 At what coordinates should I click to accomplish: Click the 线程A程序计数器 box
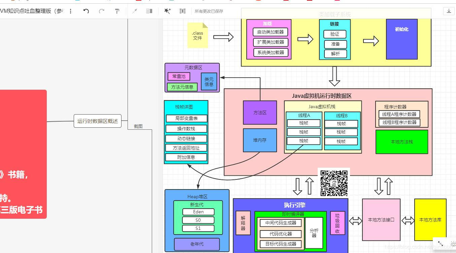(399, 114)
